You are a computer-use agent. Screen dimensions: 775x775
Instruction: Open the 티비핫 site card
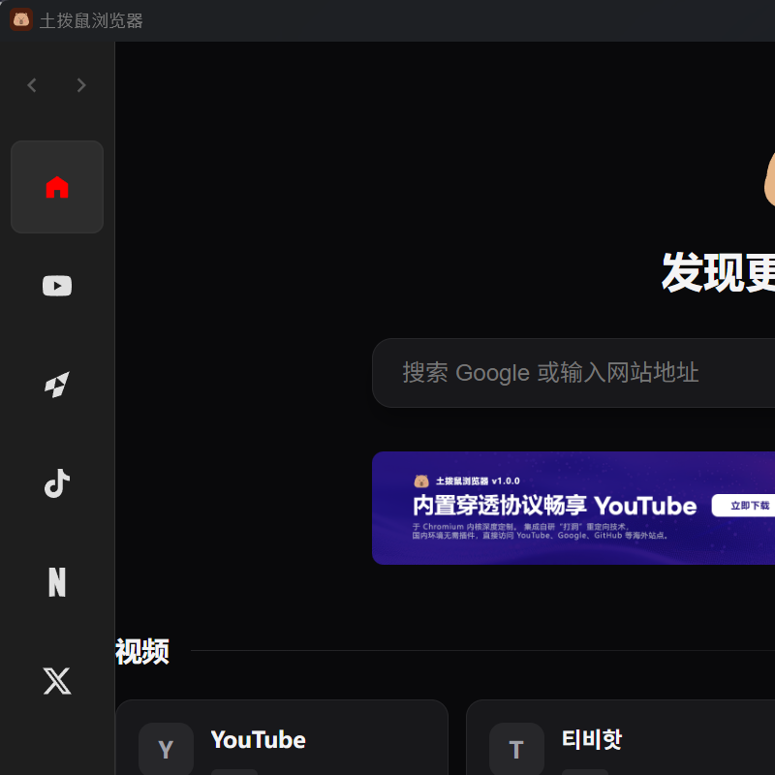(620, 737)
